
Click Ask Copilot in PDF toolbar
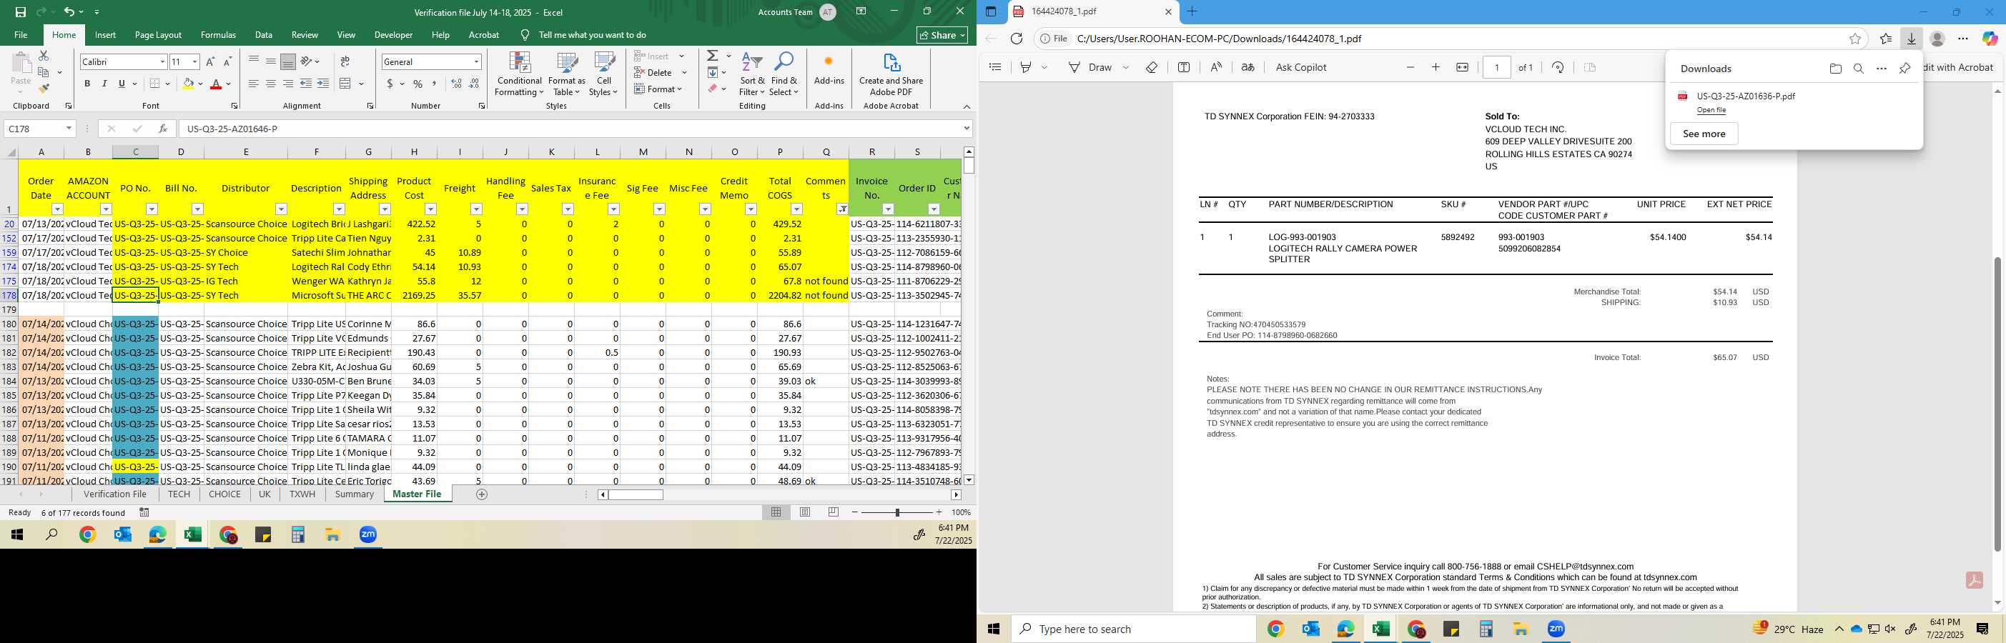click(1301, 67)
